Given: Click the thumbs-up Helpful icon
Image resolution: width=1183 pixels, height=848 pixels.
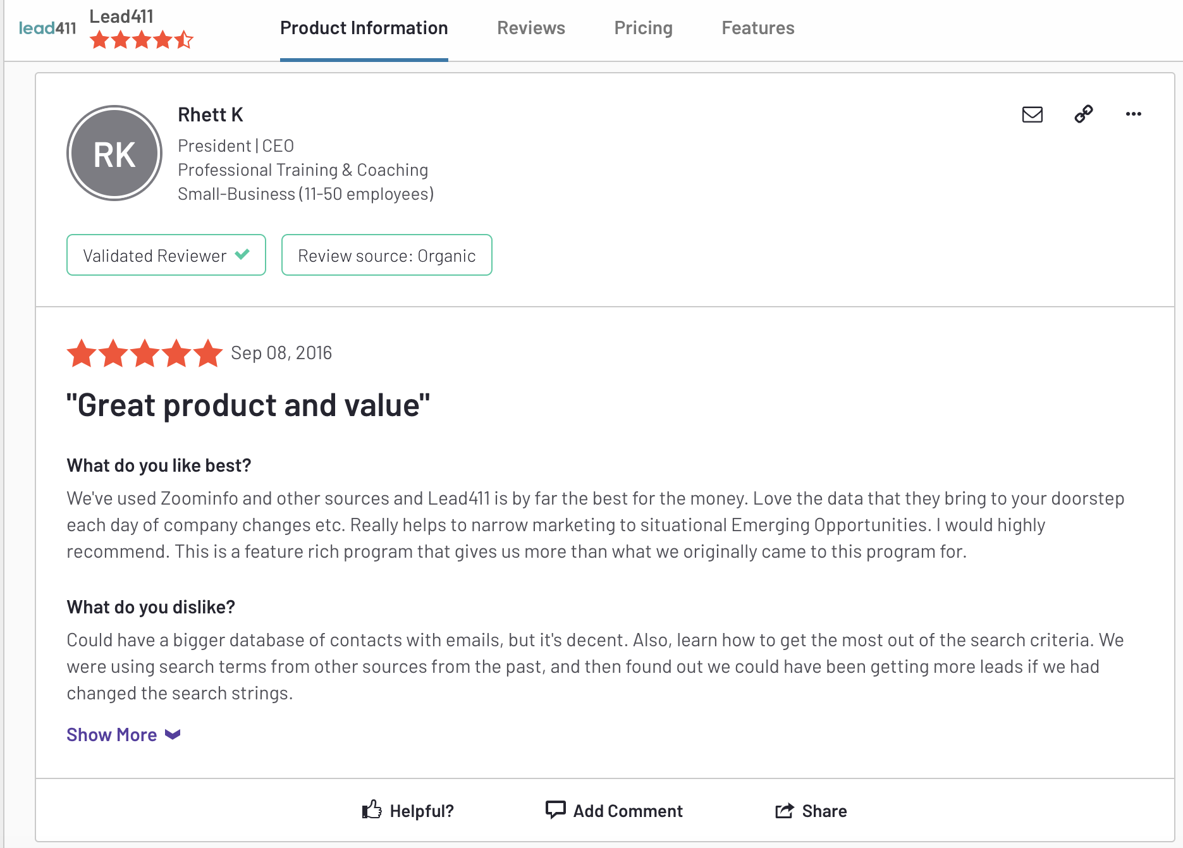Looking at the screenshot, I should pos(372,810).
